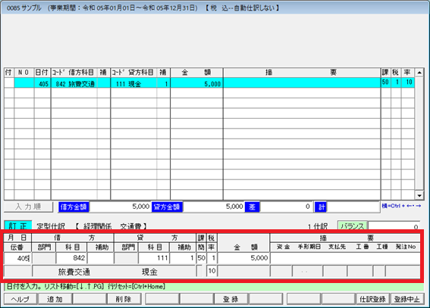The width and height of the screenshot is (430, 308).
Task: Click the date field containing 405
Action: 17,258
